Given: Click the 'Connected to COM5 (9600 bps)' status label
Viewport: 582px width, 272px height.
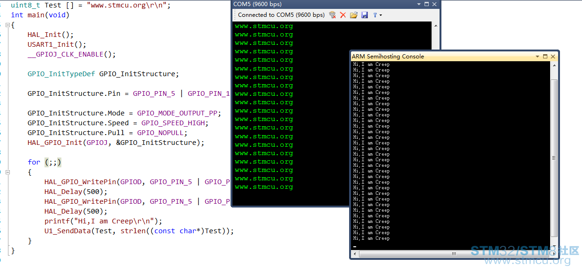Looking at the screenshot, I should tap(281, 15).
